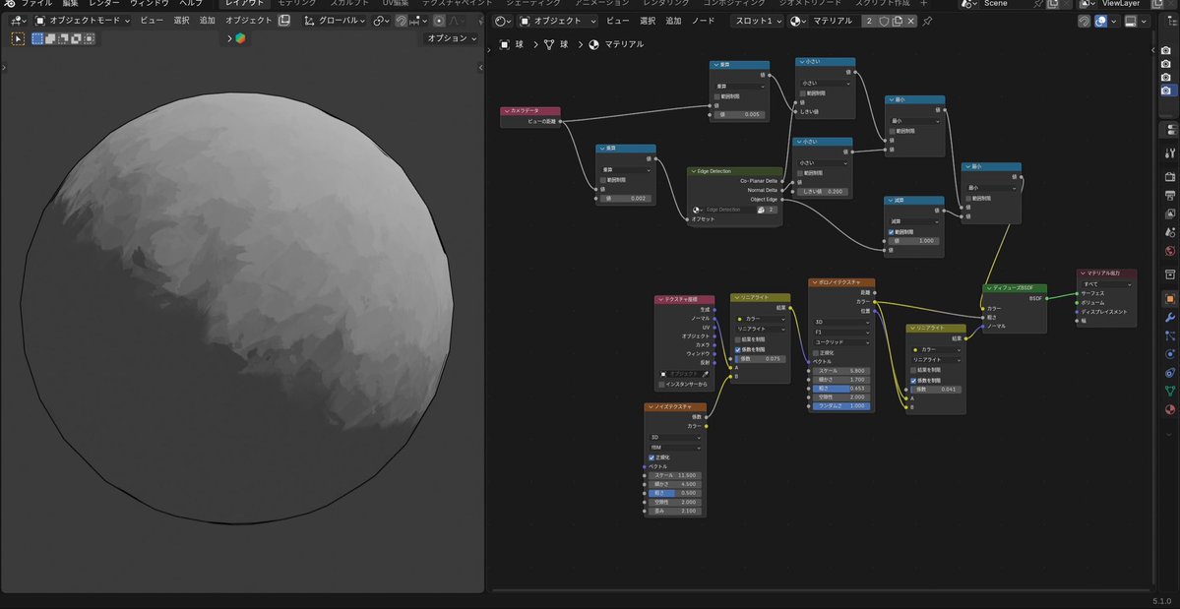The image size is (1180, 609).
Task: Open the すべて dropdown in マテリアル出力 node
Action: 1106,284
